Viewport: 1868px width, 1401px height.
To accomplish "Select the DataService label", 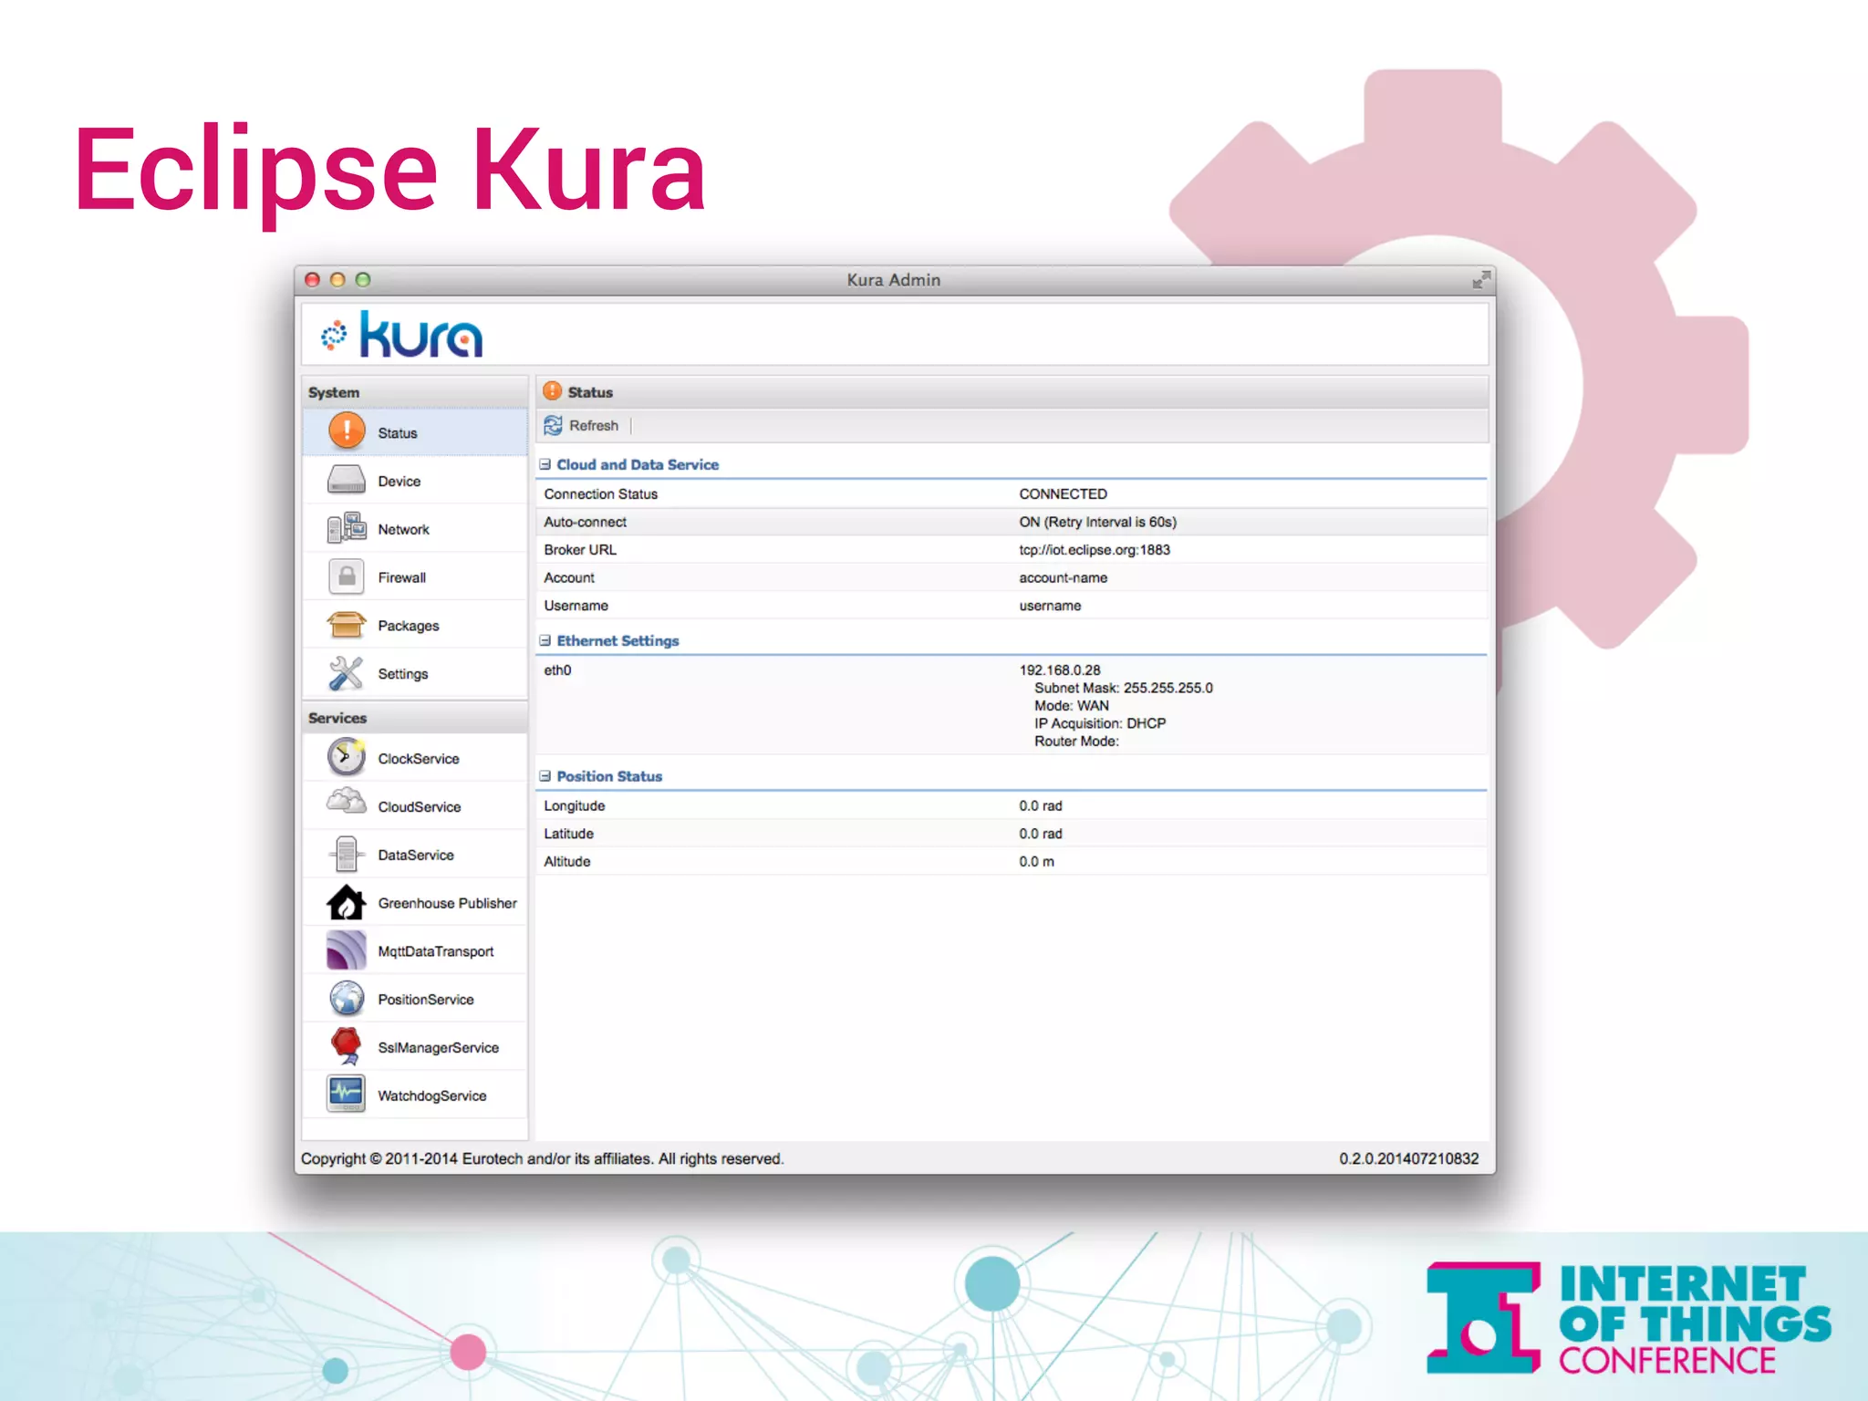I will click(x=416, y=855).
